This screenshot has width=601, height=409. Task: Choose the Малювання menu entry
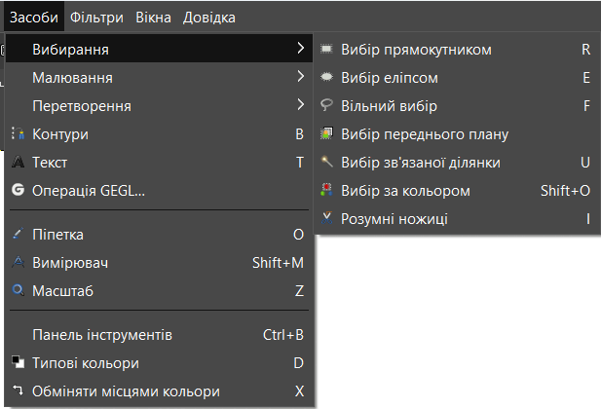[159, 78]
